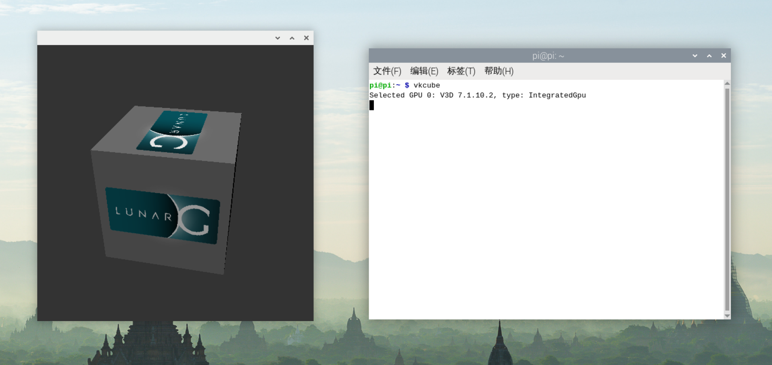Click the vkcube command text in terminal
This screenshot has width=772, height=365.
(x=426, y=85)
